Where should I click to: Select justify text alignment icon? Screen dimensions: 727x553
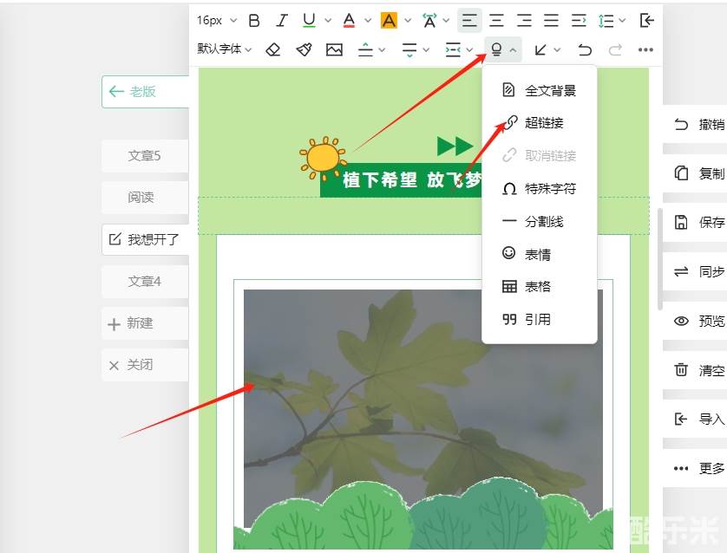coord(551,20)
